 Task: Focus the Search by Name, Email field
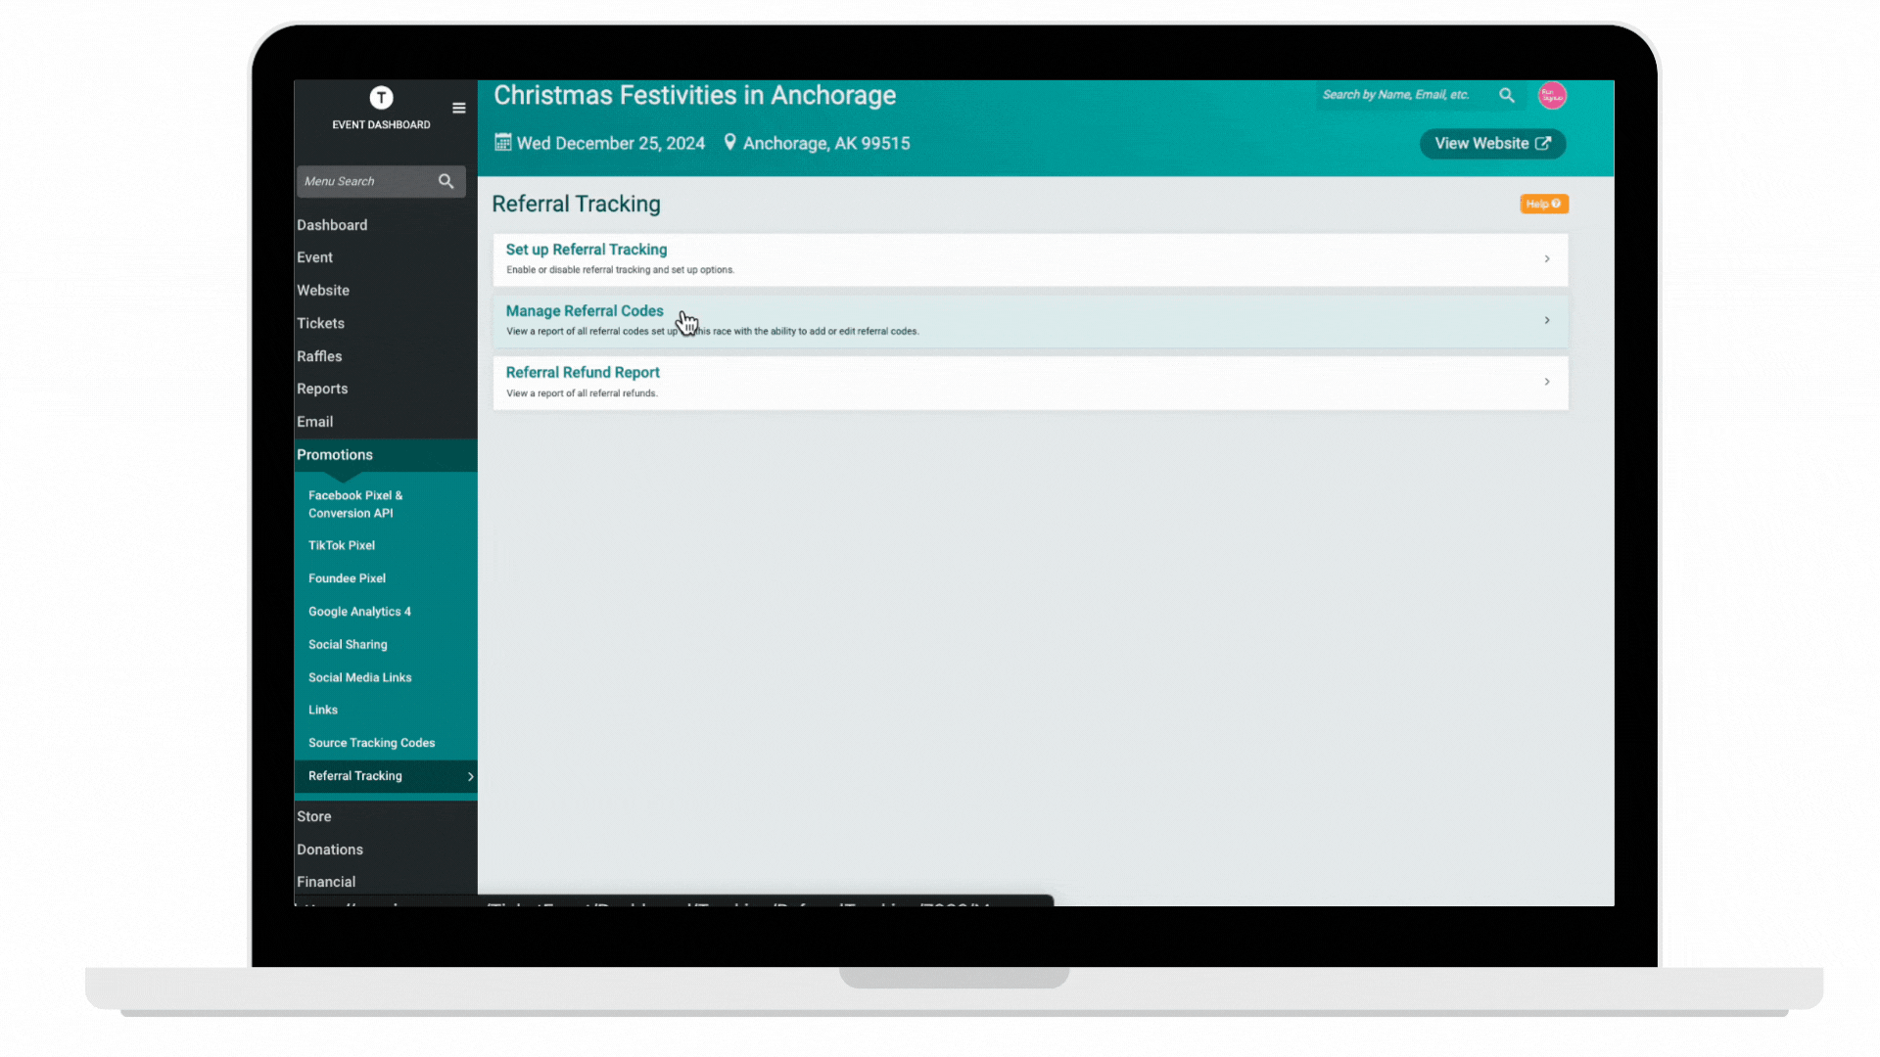click(1398, 95)
